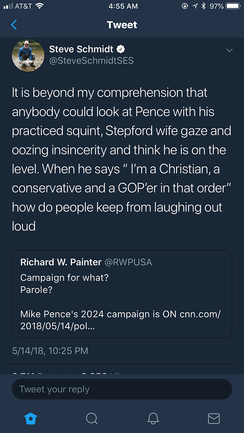The height and width of the screenshot is (433, 244).
Task: Open the Home tab
Action: tap(31, 419)
